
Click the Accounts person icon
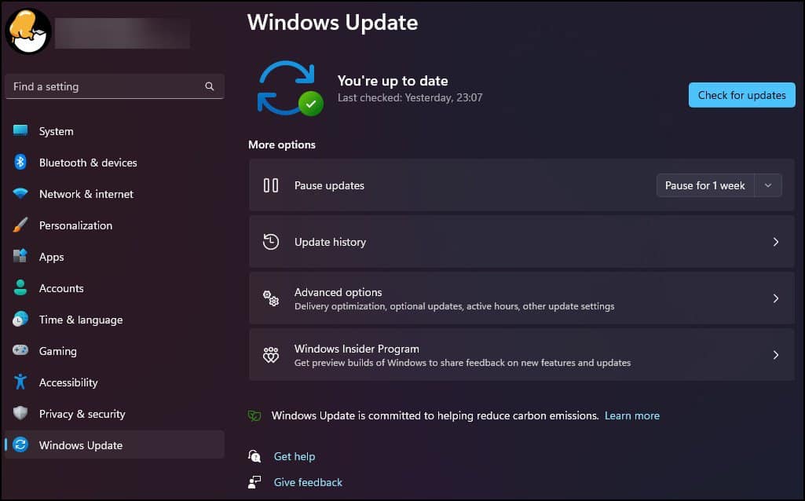20,287
